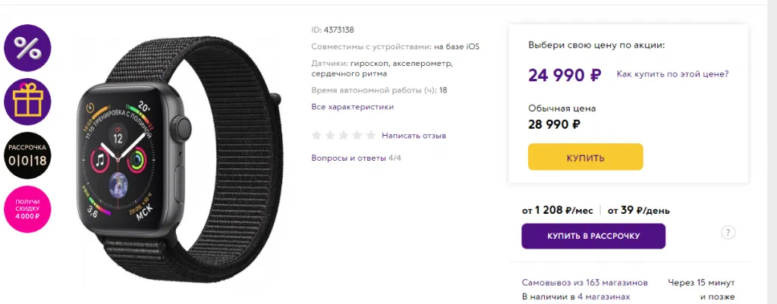Click the от 39 ₽/день installment price
The image size is (777, 304).
point(637,210)
